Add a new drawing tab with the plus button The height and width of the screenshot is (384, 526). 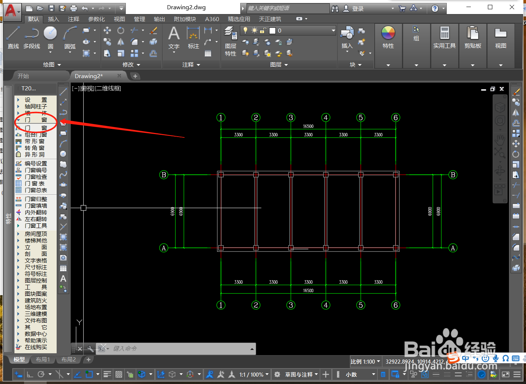(x=135, y=76)
